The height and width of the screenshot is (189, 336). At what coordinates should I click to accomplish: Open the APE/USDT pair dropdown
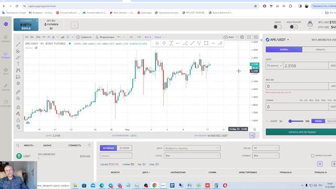tap(277, 40)
